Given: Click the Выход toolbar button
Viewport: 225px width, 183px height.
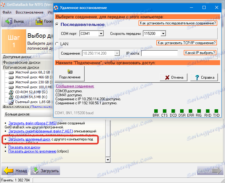Looking at the screenshot, I should (14, 21).
